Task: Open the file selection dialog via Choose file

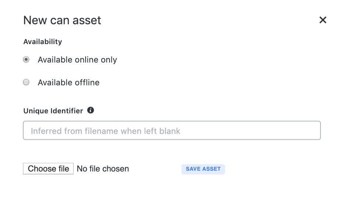Action: 48,169
